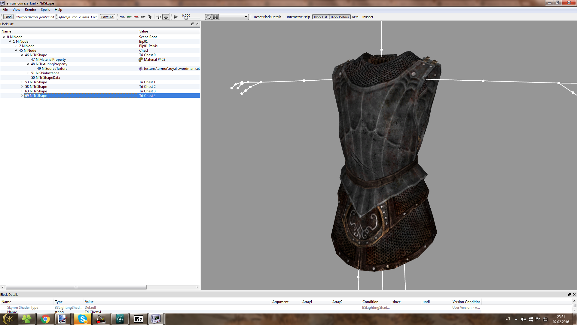Expand the 69 NiTriShape Tri Chest 4
Screen dimensions: 577x325
pyautogui.click(x=22, y=96)
